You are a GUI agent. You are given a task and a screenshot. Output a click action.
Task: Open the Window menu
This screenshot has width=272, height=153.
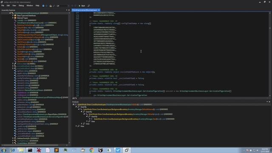30,6
